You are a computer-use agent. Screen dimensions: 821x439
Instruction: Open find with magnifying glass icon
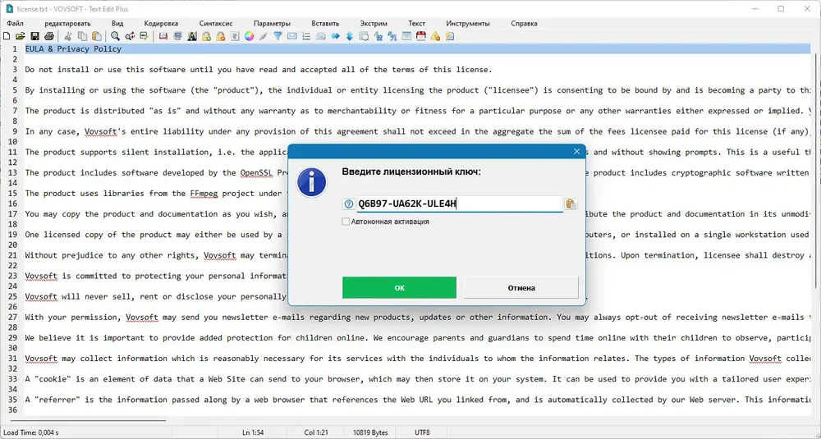(115, 36)
